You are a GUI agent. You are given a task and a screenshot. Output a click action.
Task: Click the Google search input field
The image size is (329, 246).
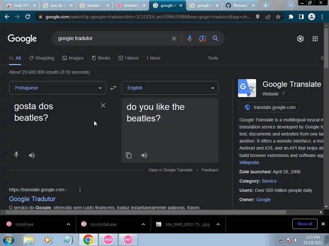click(x=113, y=38)
